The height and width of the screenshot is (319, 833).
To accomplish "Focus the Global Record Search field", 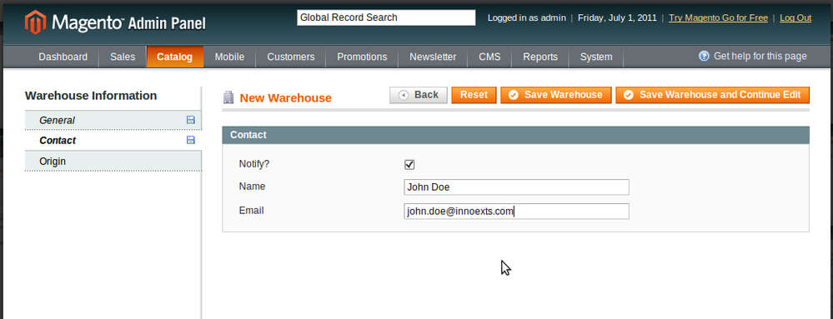I will (386, 17).
